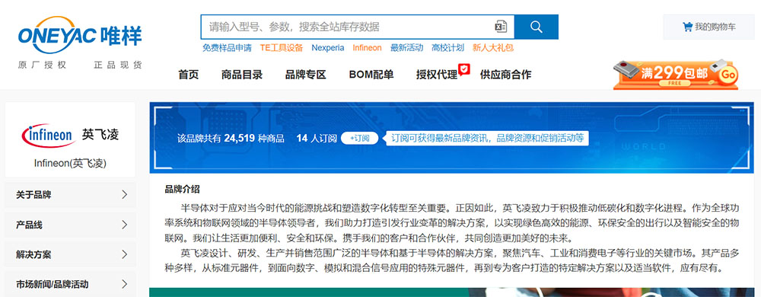761x297 pixels.
Task: Expand 市场新闻/品牌活动 sidebar item
Action: point(70,284)
